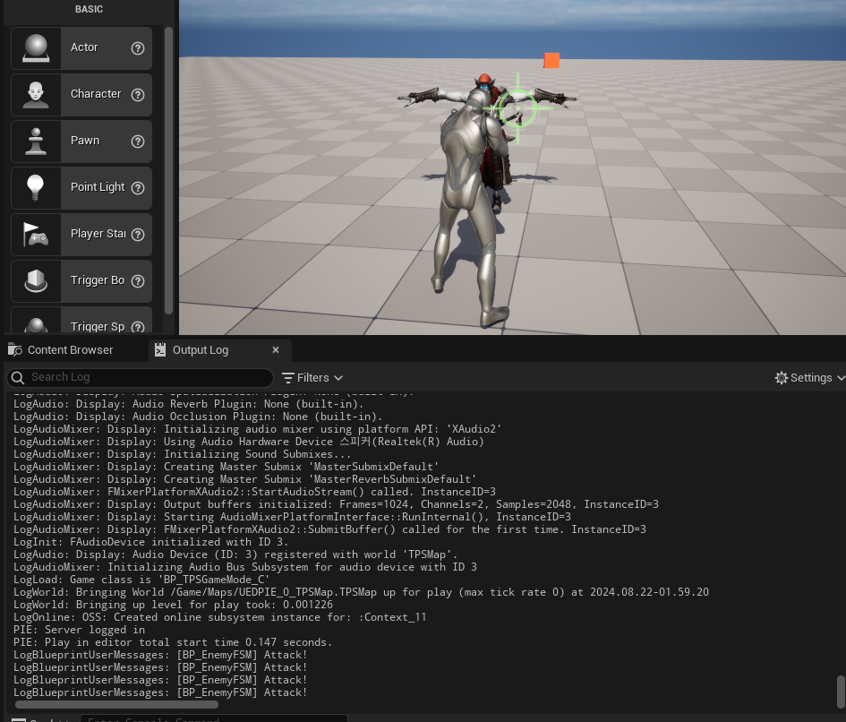Screen dimensions: 846x722
Task: Select the Character head icon
Action: pos(36,94)
